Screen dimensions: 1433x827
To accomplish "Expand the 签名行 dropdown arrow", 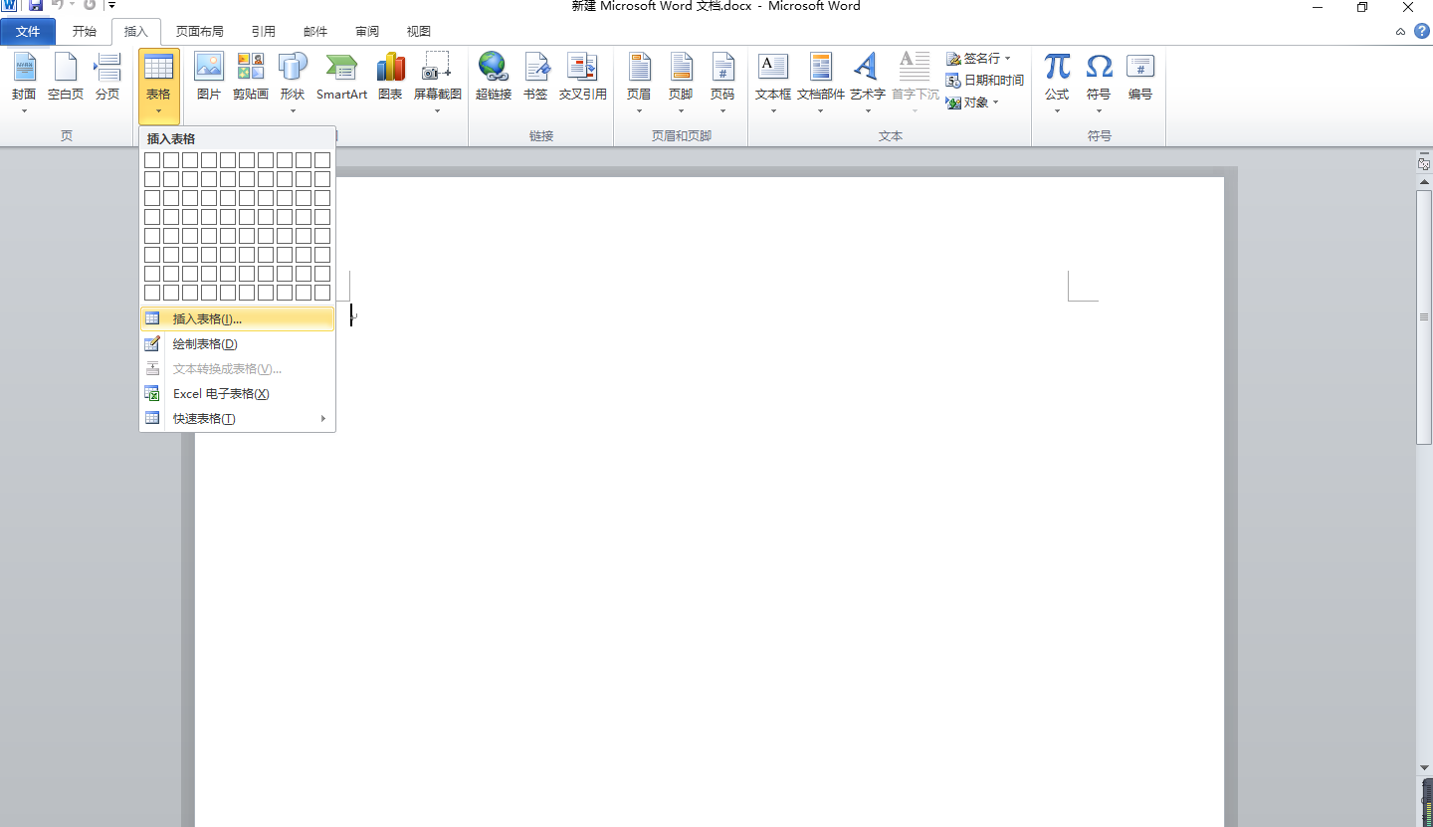I will (1007, 59).
